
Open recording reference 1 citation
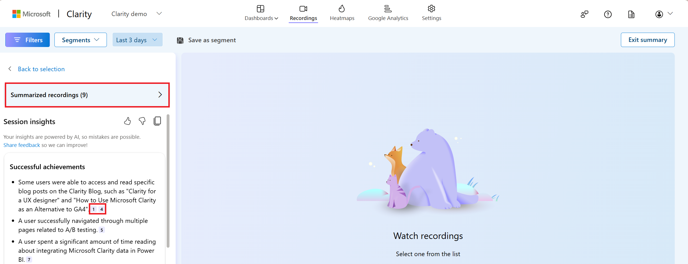click(x=94, y=209)
